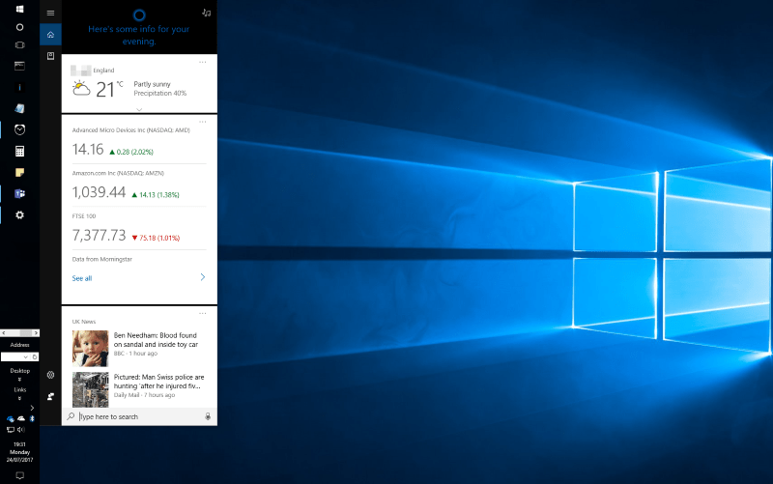Expand the Desktop toolbar chevron

tap(19, 380)
